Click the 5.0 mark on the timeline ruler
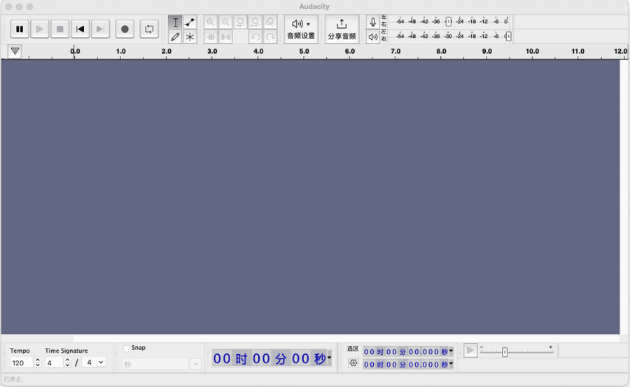Viewport: 630px width, 387px height. [304, 51]
